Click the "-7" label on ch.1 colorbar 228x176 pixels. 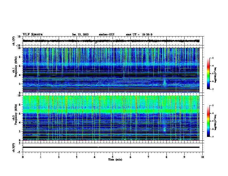tap(212, 89)
